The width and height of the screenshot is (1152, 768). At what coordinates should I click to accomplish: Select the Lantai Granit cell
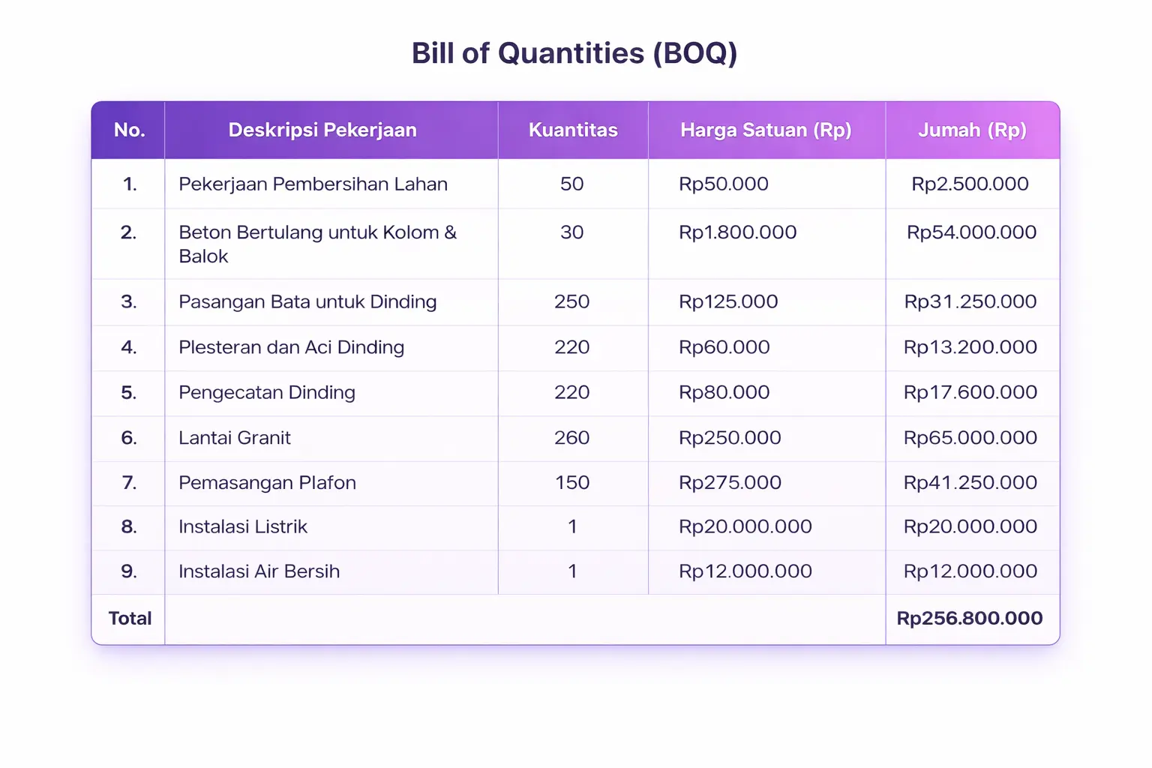pyautogui.click(x=235, y=438)
